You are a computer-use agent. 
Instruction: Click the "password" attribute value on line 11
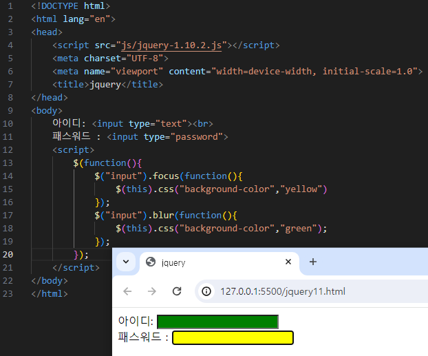[x=197, y=137]
